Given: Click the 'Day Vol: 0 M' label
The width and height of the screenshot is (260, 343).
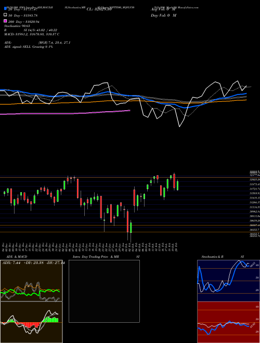Looking at the screenshot, I should coord(163,15).
